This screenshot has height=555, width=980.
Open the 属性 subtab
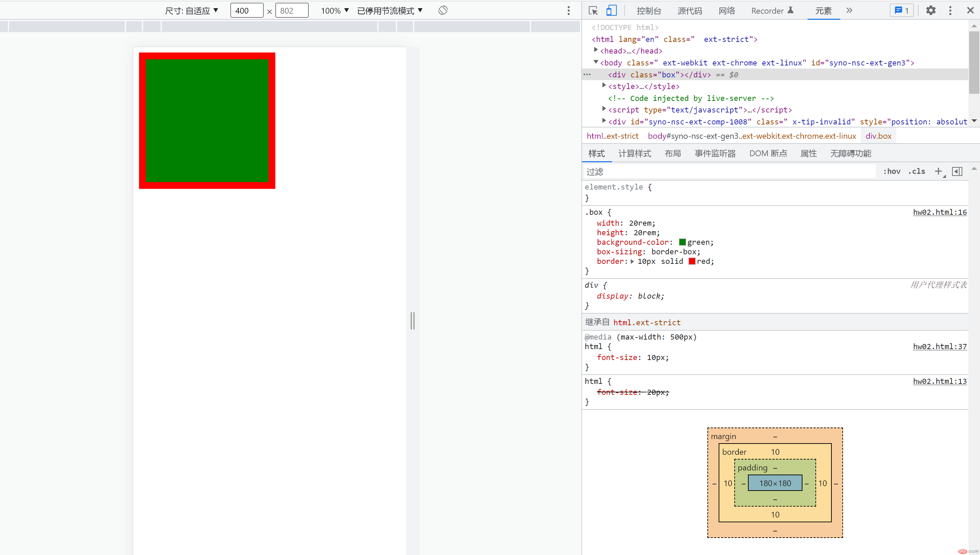click(x=808, y=154)
